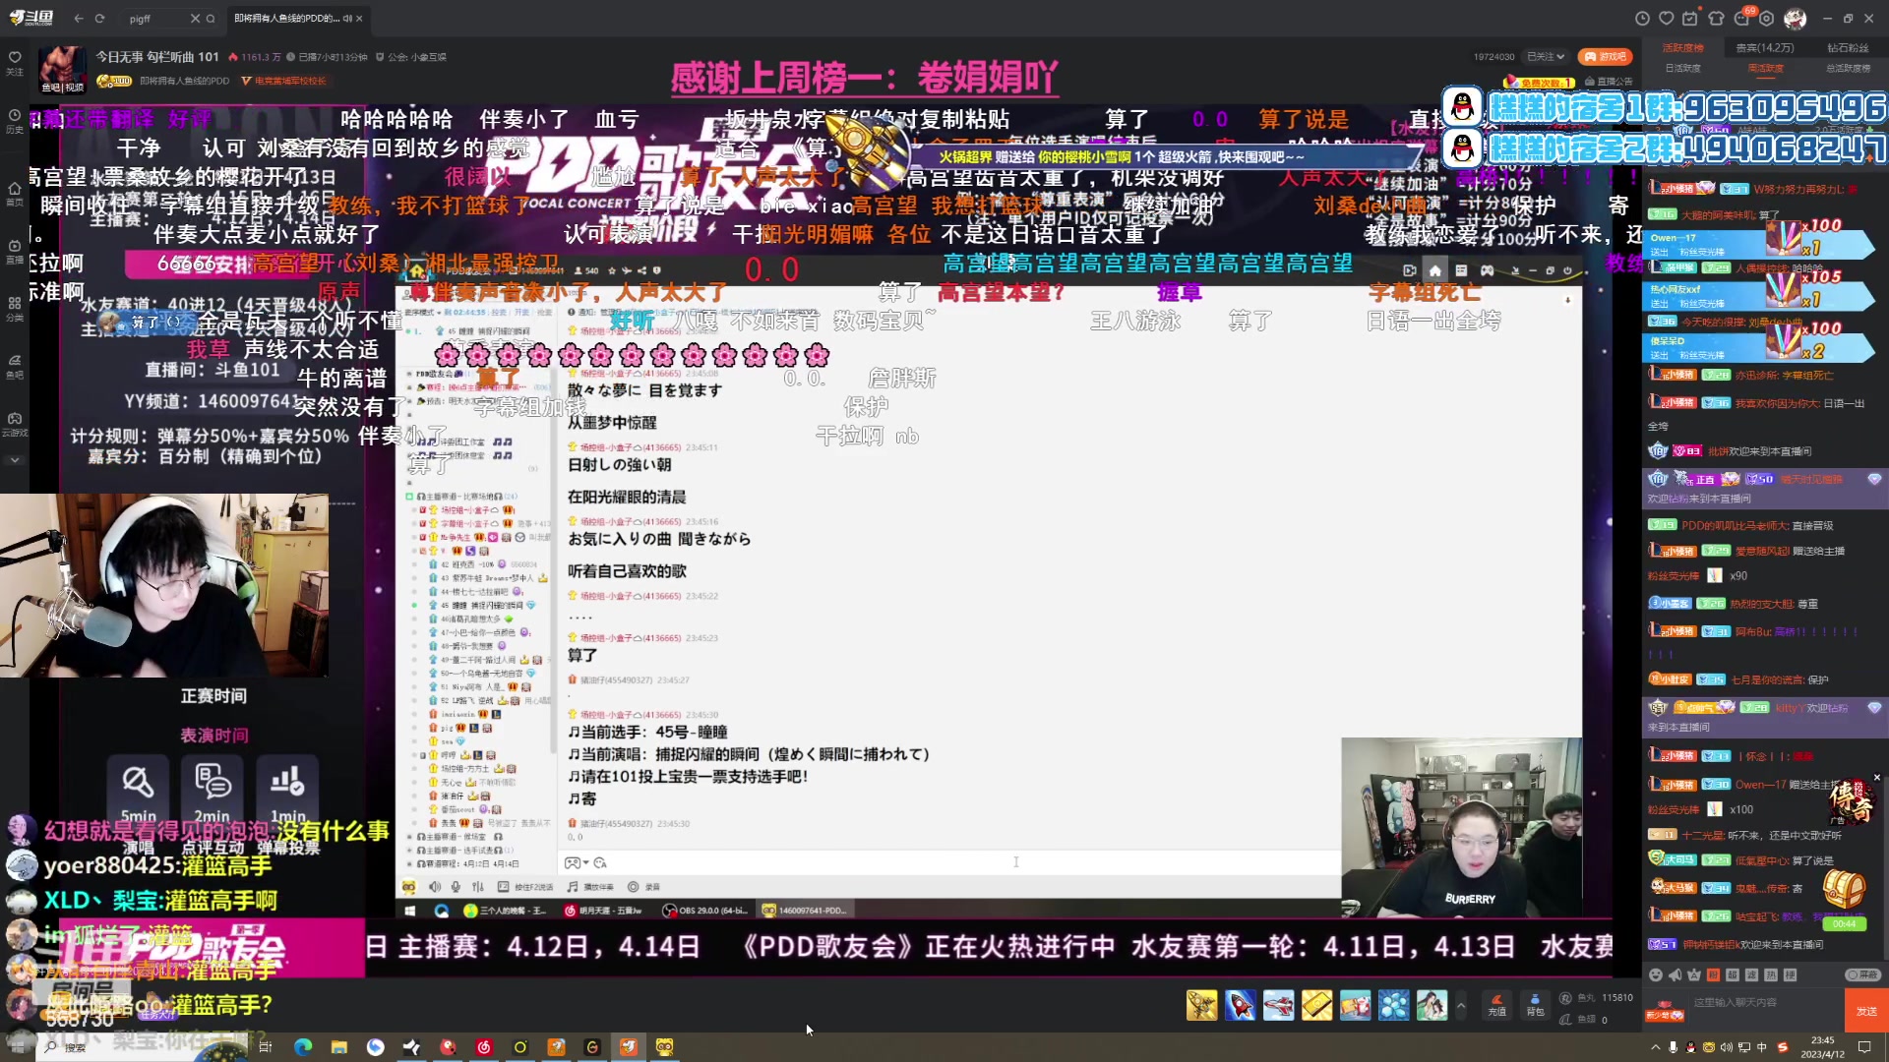Click the megaphone horn icon in chat toolbar

(1675, 974)
